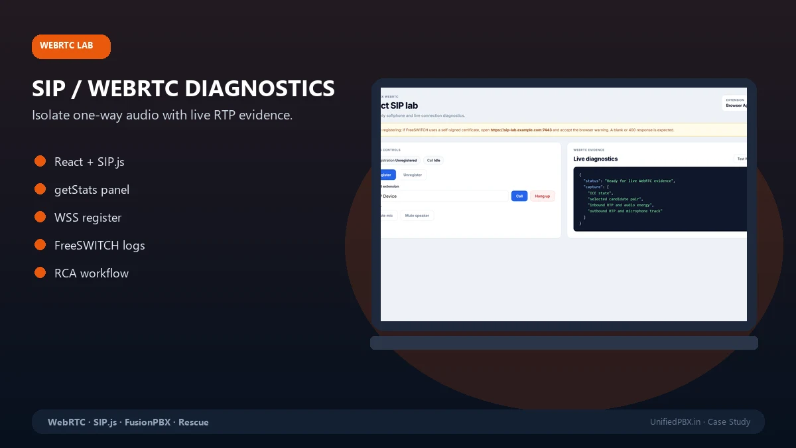
Task: Click the '"selected candidate pair"' line
Action: click(x=614, y=198)
